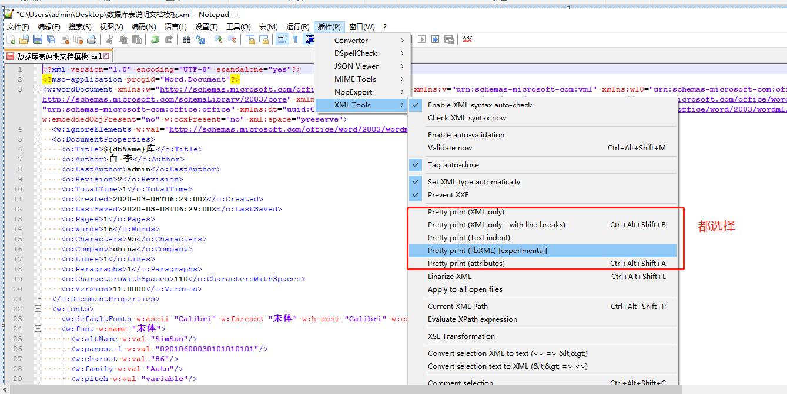787x394 pixels.
Task: Open the 插件(P) menu
Action: [329, 26]
